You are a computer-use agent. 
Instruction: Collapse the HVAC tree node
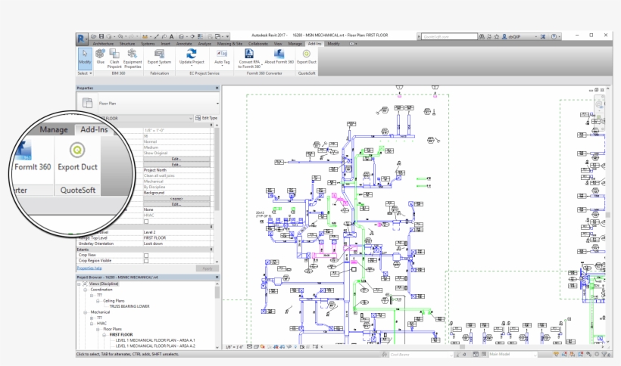tap(92, 324)
